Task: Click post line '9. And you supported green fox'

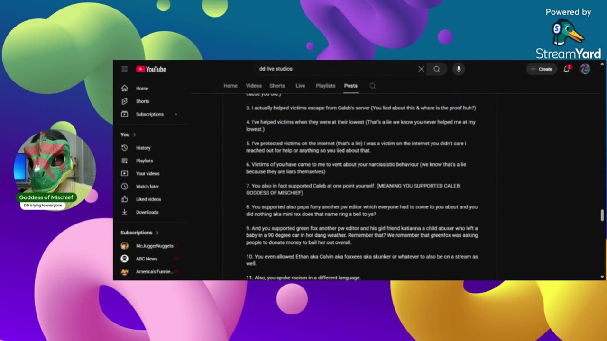Action: 362,235
